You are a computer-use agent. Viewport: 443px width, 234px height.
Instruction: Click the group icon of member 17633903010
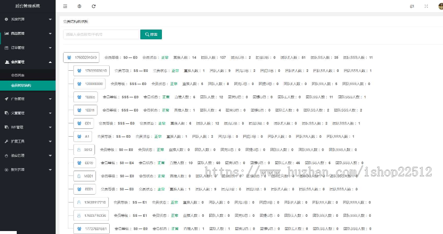coord(79,71)
